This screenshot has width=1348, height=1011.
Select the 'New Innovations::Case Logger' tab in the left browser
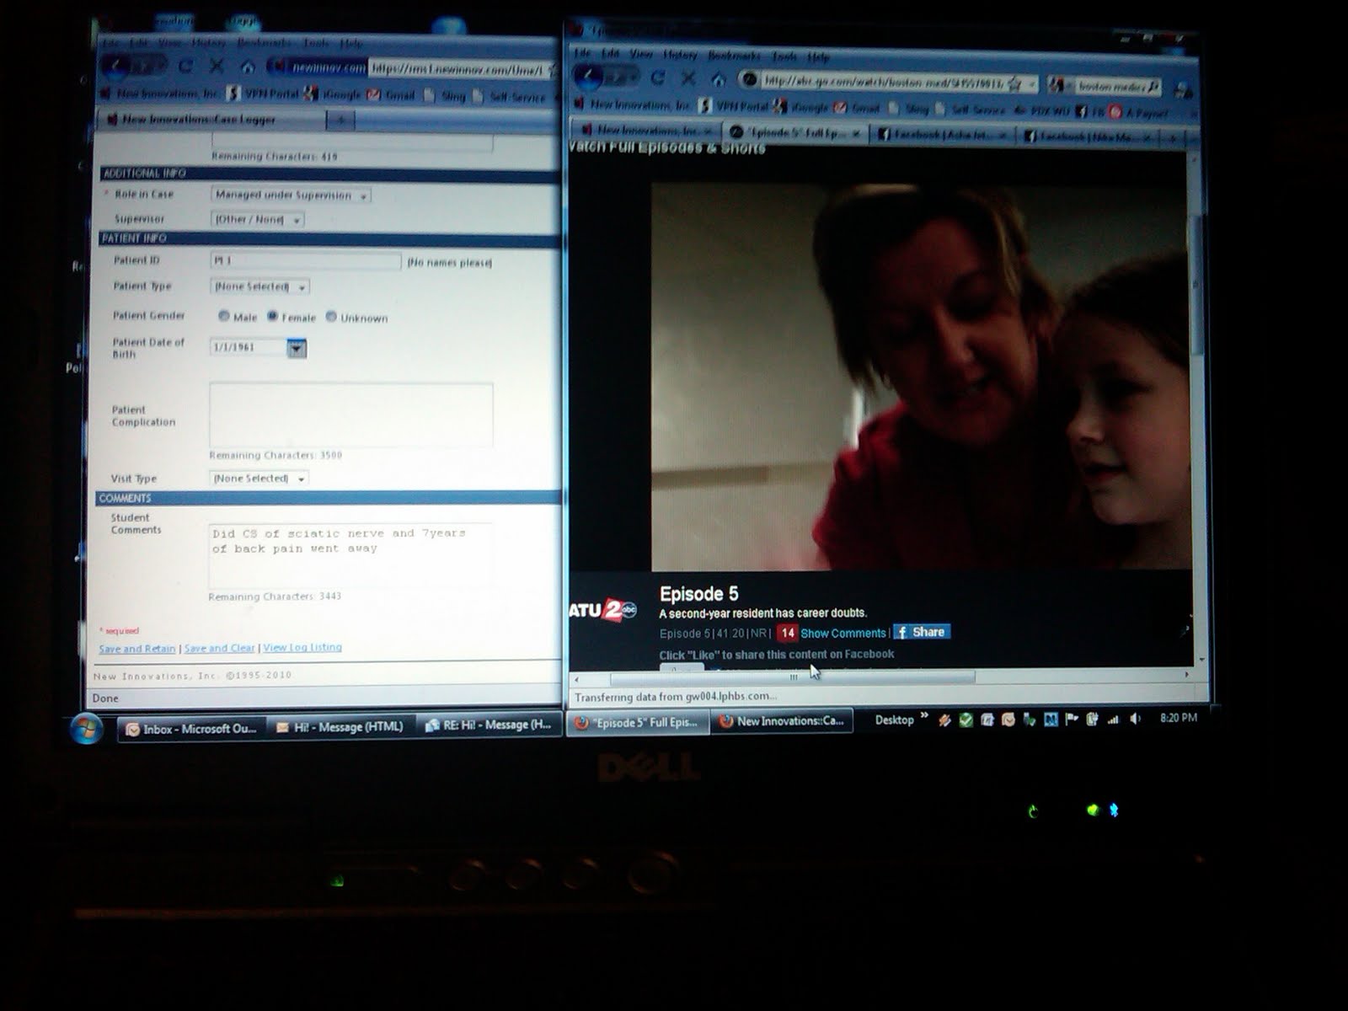coord(211,120)
